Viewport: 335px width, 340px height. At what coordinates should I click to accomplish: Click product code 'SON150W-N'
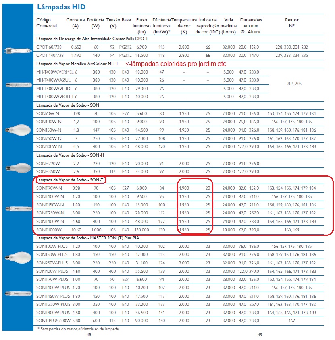click(x=49, y=130)
